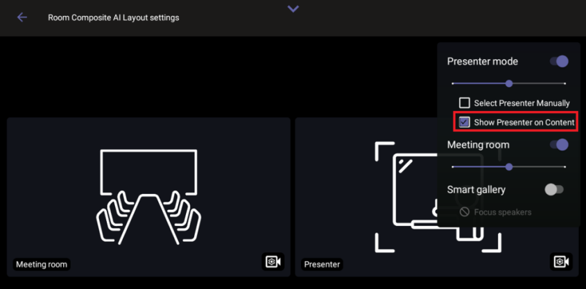This screenshot has height=289, width=586.
Task: Click the disabled Focus speakers icon
Action: point(465,212)
